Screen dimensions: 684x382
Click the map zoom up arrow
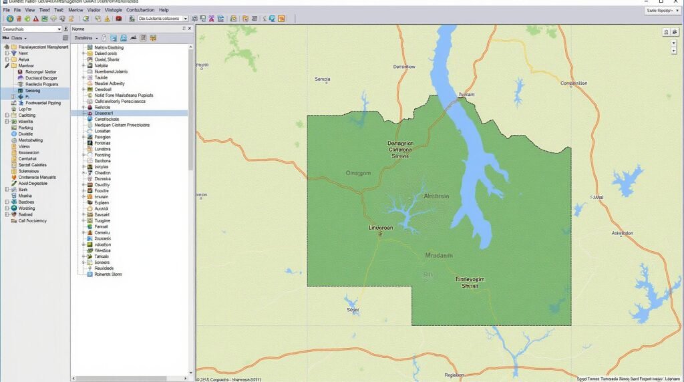pyautogui.click(x=674, y=43)
